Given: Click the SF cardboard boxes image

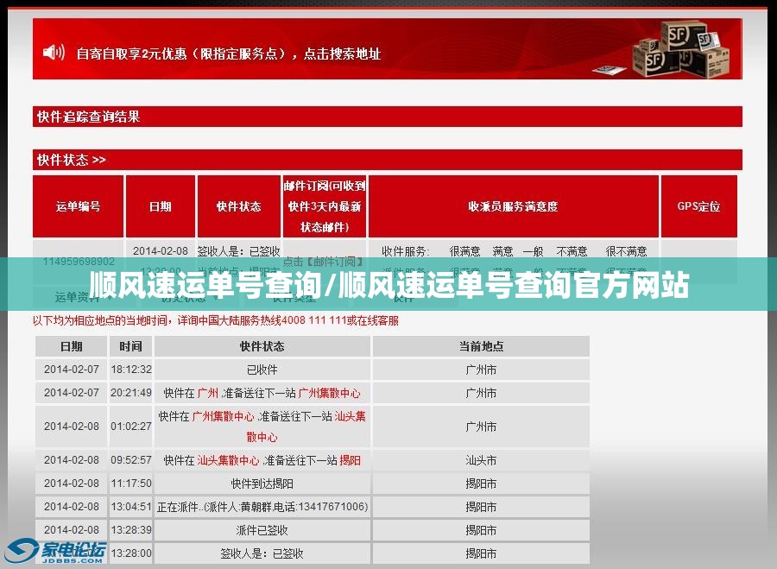Looking at the screenshot, I should [682, 49].
